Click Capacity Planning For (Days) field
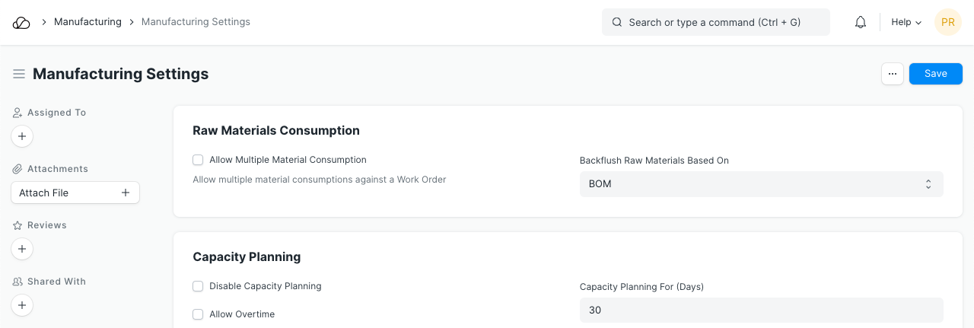 pos(761,310)
